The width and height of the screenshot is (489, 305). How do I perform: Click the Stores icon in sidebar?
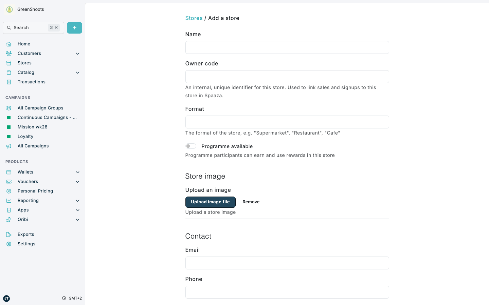(x=9, y=63)
